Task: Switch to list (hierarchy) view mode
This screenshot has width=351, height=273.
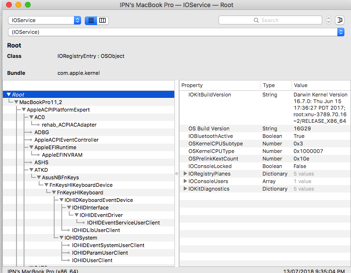Action: (x=91, y=20)
